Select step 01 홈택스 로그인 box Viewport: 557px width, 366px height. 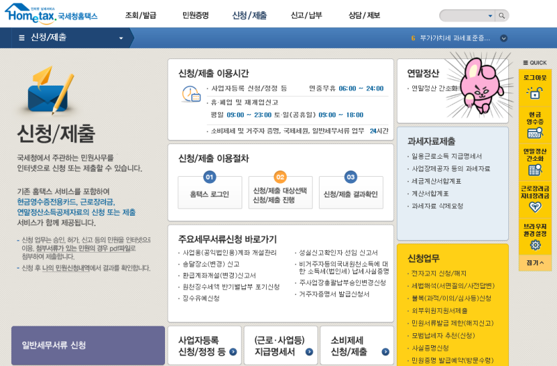pos(210,192)
